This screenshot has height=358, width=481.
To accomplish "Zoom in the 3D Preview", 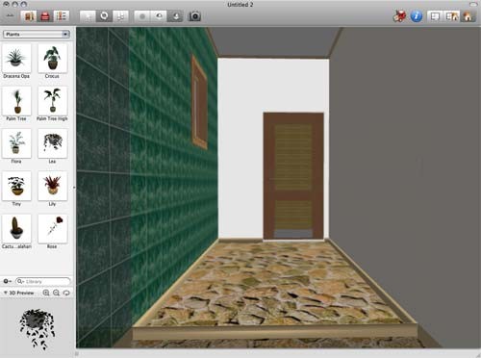I will click(46, 293).
